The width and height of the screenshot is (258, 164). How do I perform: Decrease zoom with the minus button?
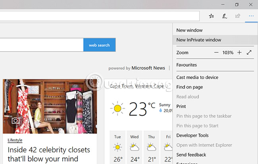pyautogui.click(x=216, y=53)
